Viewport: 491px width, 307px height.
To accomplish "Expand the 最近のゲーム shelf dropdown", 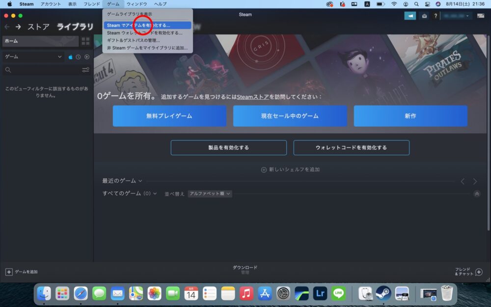I will [122, 181].
